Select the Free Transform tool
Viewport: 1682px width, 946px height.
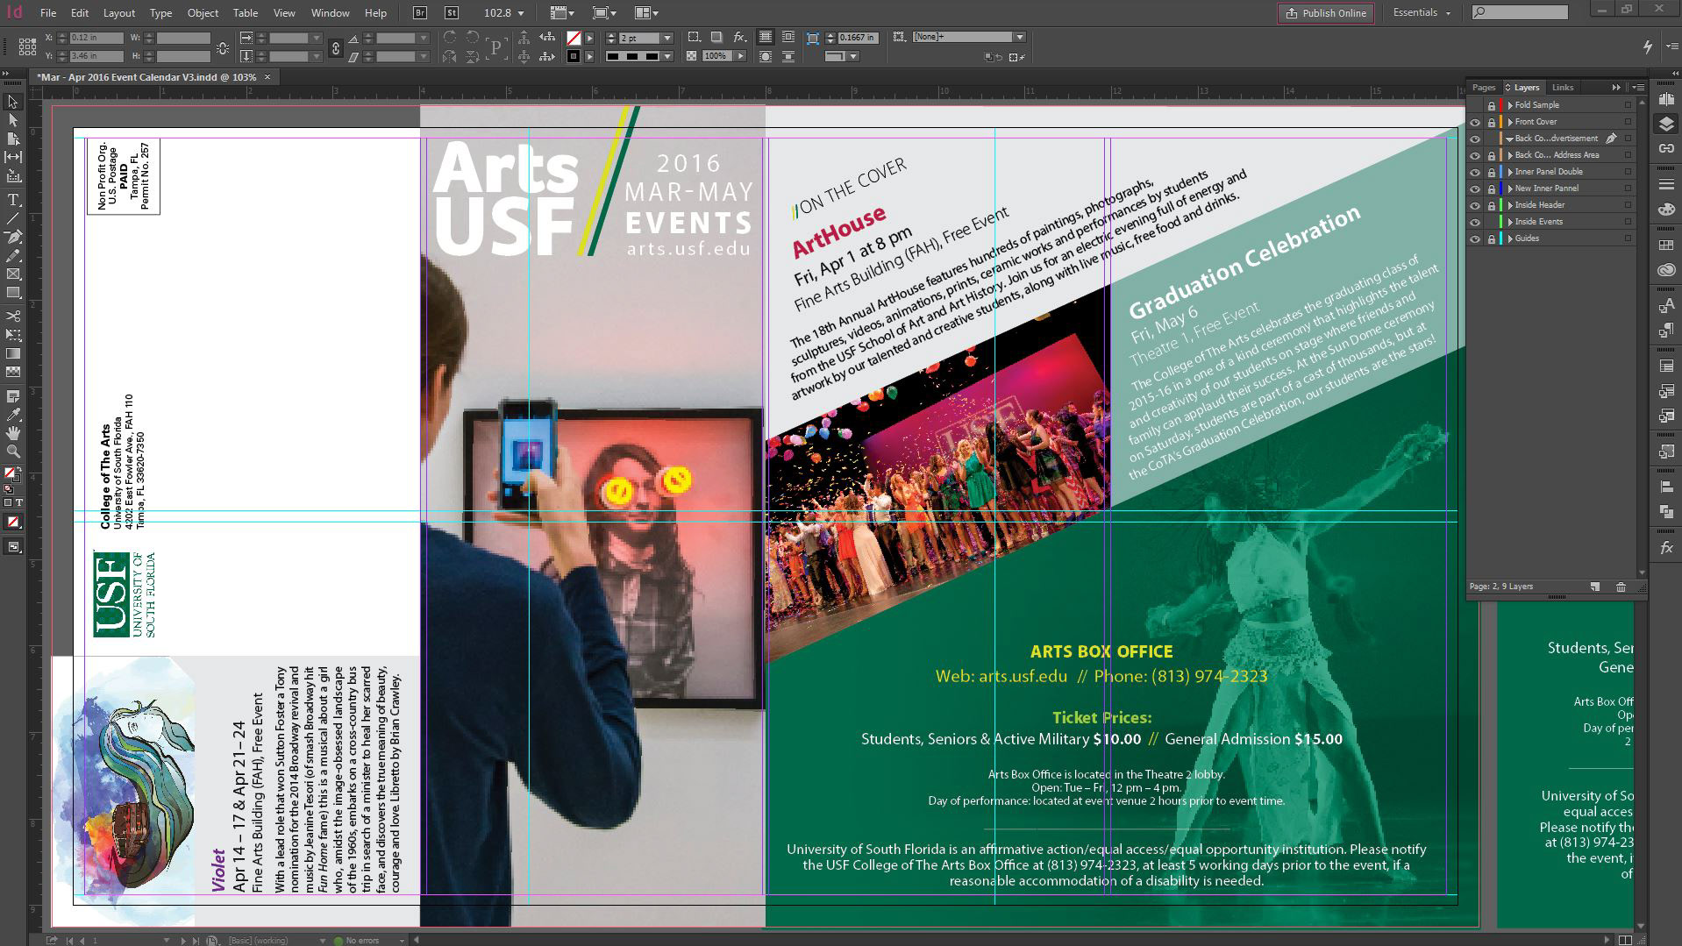[x=12, y=334]
